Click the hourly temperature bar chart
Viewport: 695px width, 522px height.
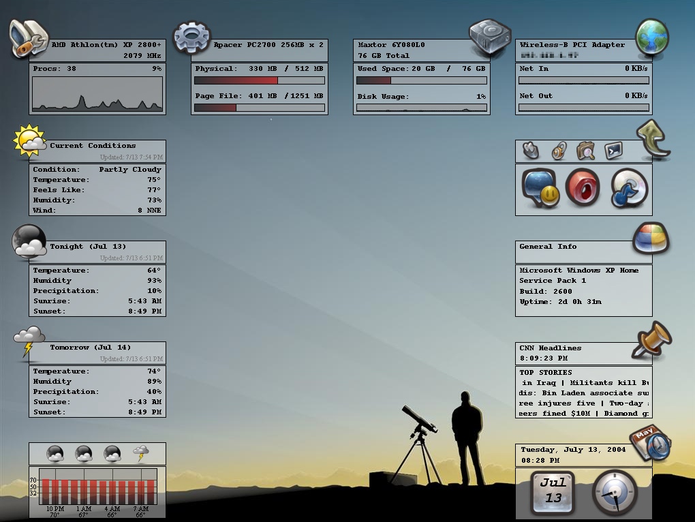click(97, 487)
